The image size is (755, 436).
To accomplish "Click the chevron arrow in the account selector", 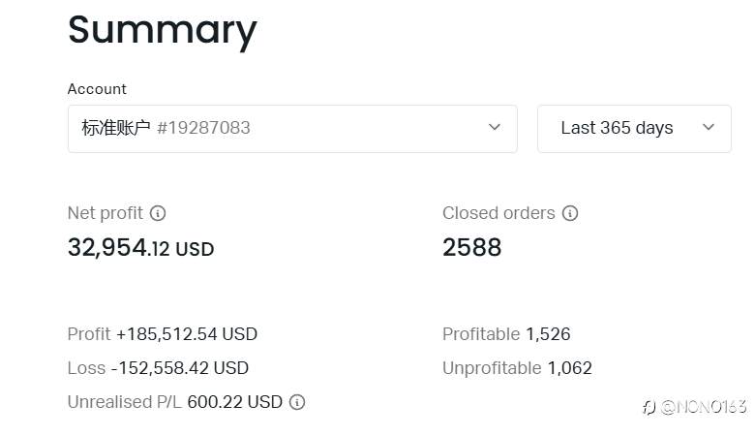I will [495, 127].
